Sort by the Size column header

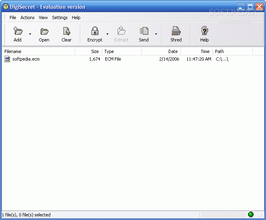89,51
